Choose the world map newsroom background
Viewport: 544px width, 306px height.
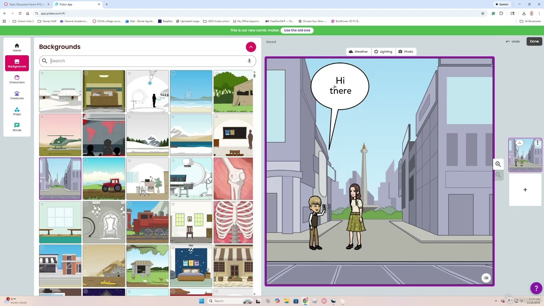click(x=104, y=135)
